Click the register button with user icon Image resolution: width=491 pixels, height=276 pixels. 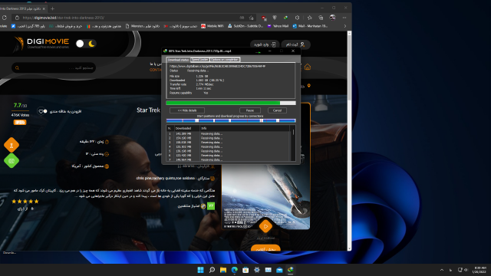click(x=295, y=44)
